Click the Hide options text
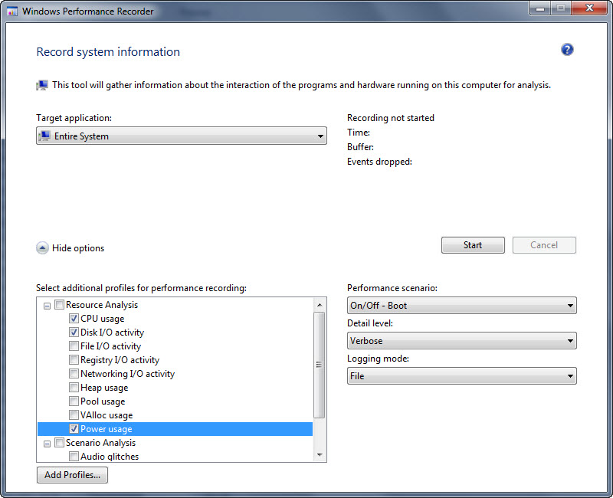Screen dimensions: 613x498 pyautogui.click(x=78, y=248)
